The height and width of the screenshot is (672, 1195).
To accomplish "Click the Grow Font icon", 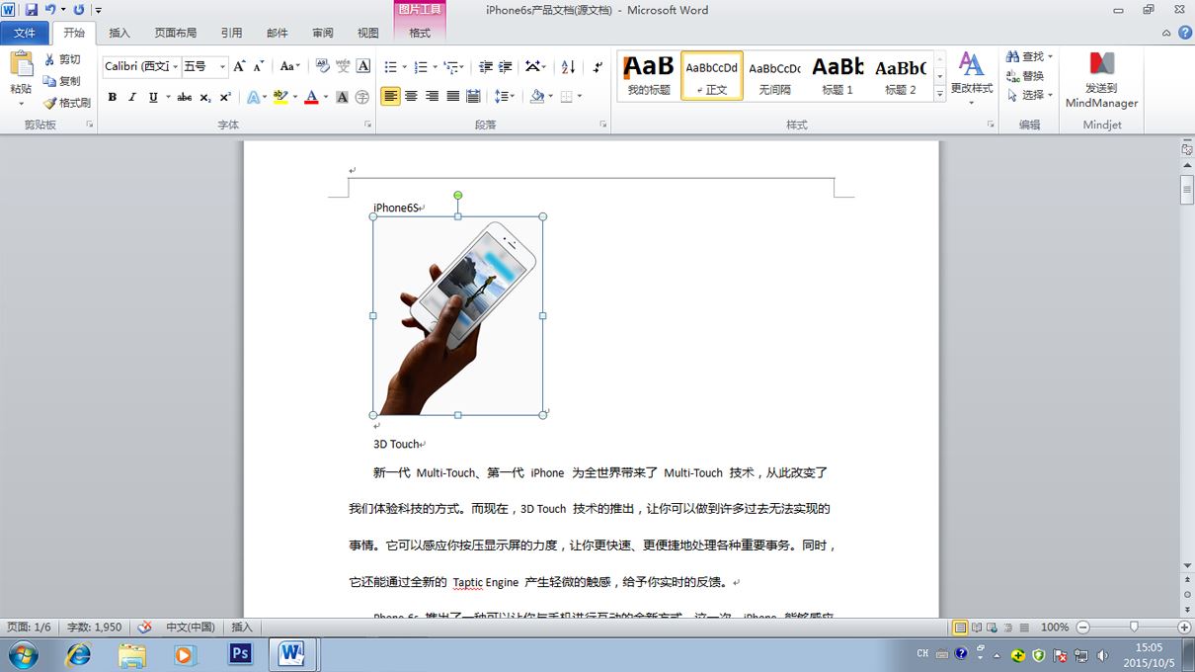I will pyautogui.click(x=239, y=66).
